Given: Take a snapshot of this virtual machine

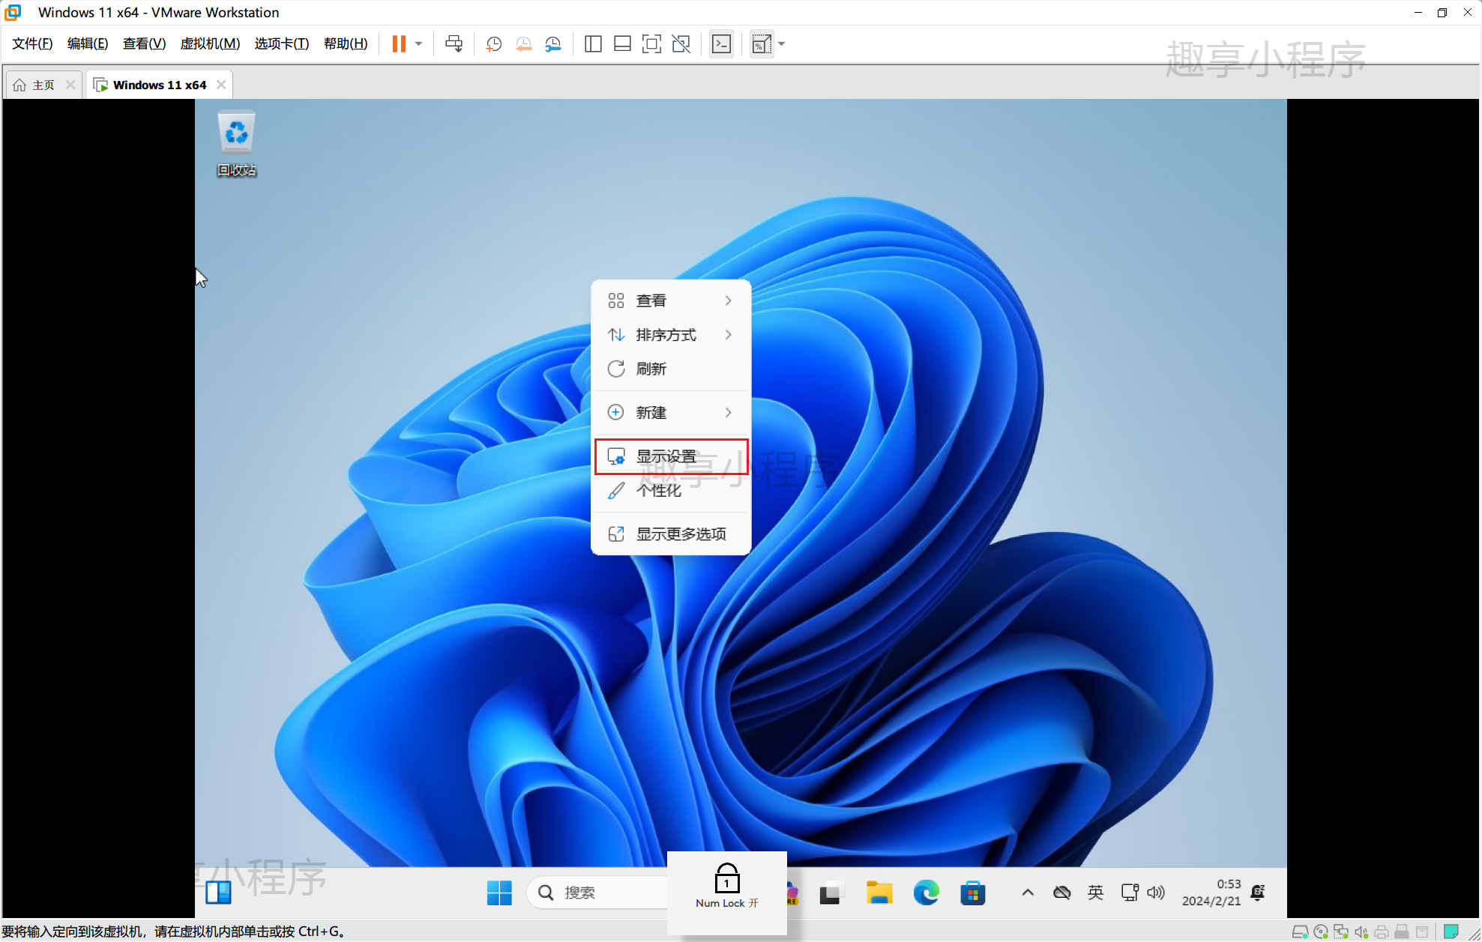Looking at the screenshot, I should 493,44.
